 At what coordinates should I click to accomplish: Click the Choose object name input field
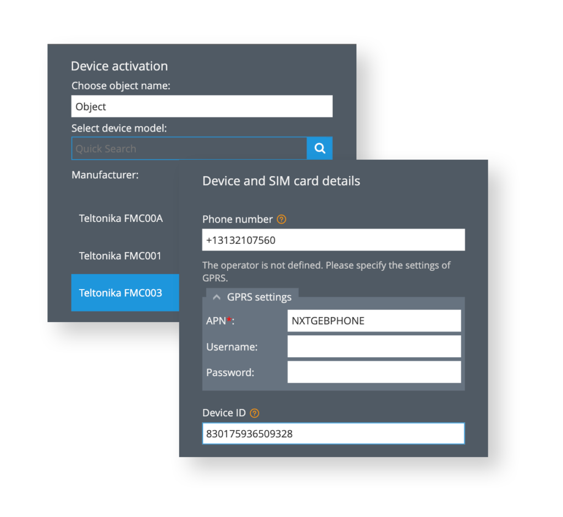202,106
